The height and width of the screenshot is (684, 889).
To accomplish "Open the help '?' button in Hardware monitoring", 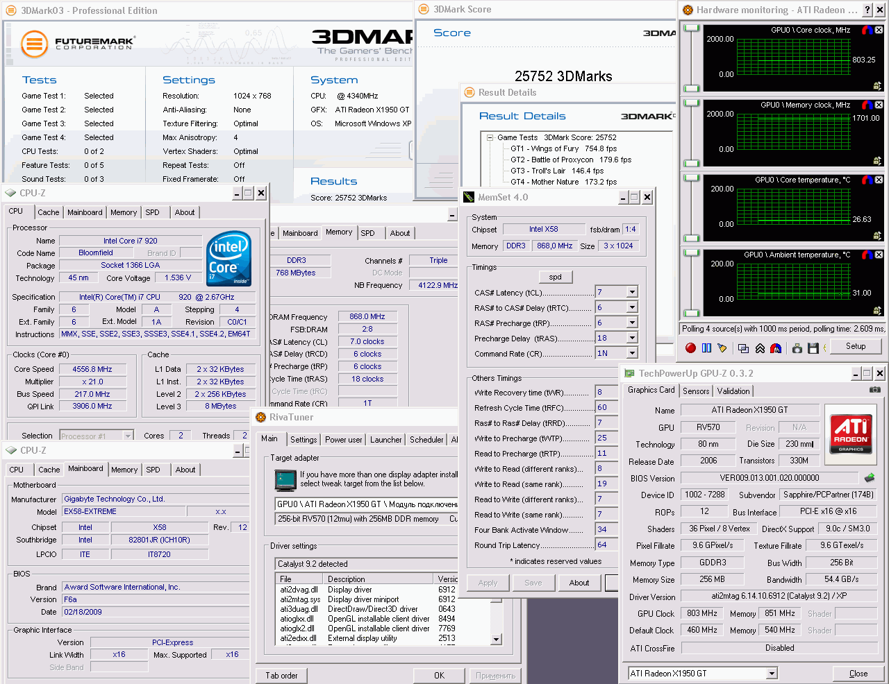I will tap(867, 10).
